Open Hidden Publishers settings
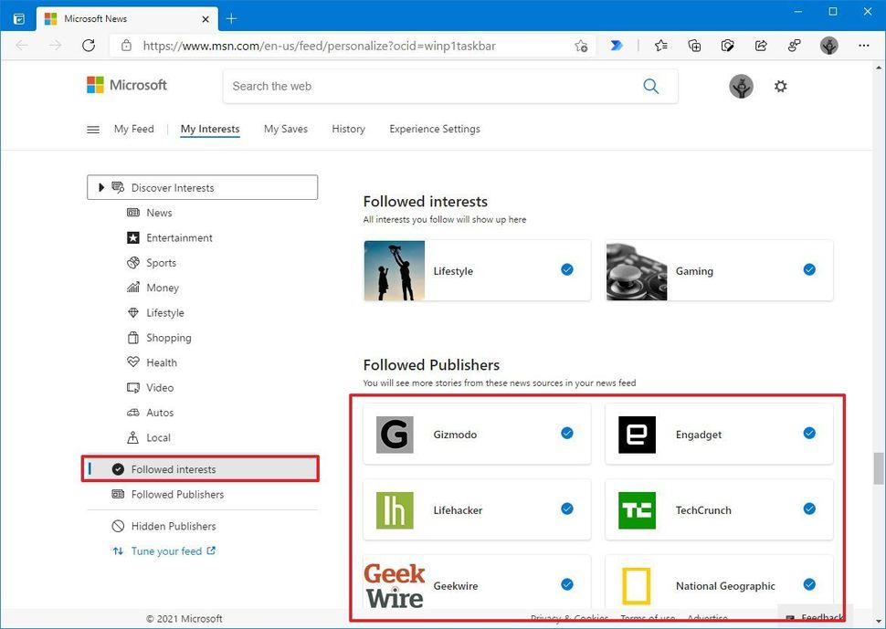This screenshot has width=886, height=629. coord(172,526)
